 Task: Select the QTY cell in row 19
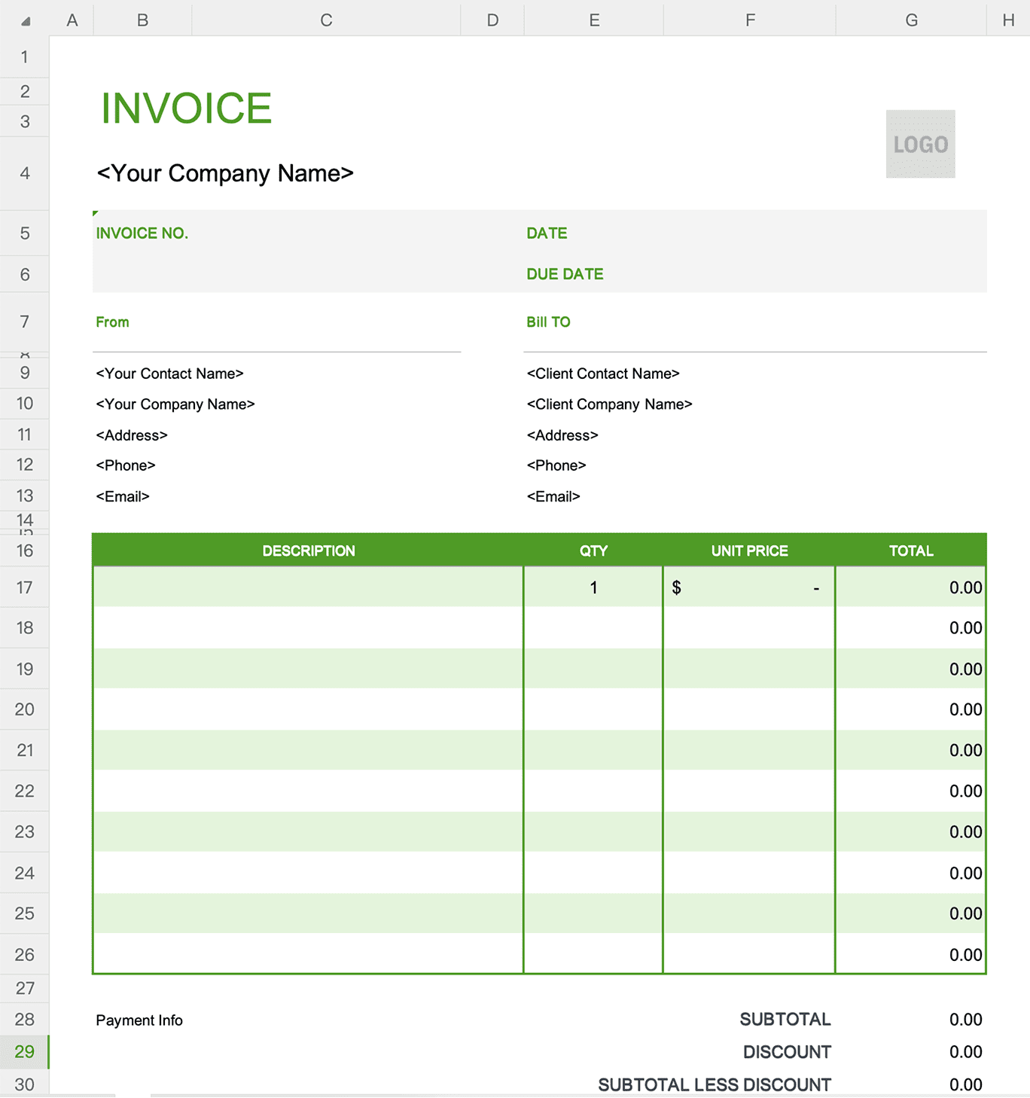click(593, 669)
